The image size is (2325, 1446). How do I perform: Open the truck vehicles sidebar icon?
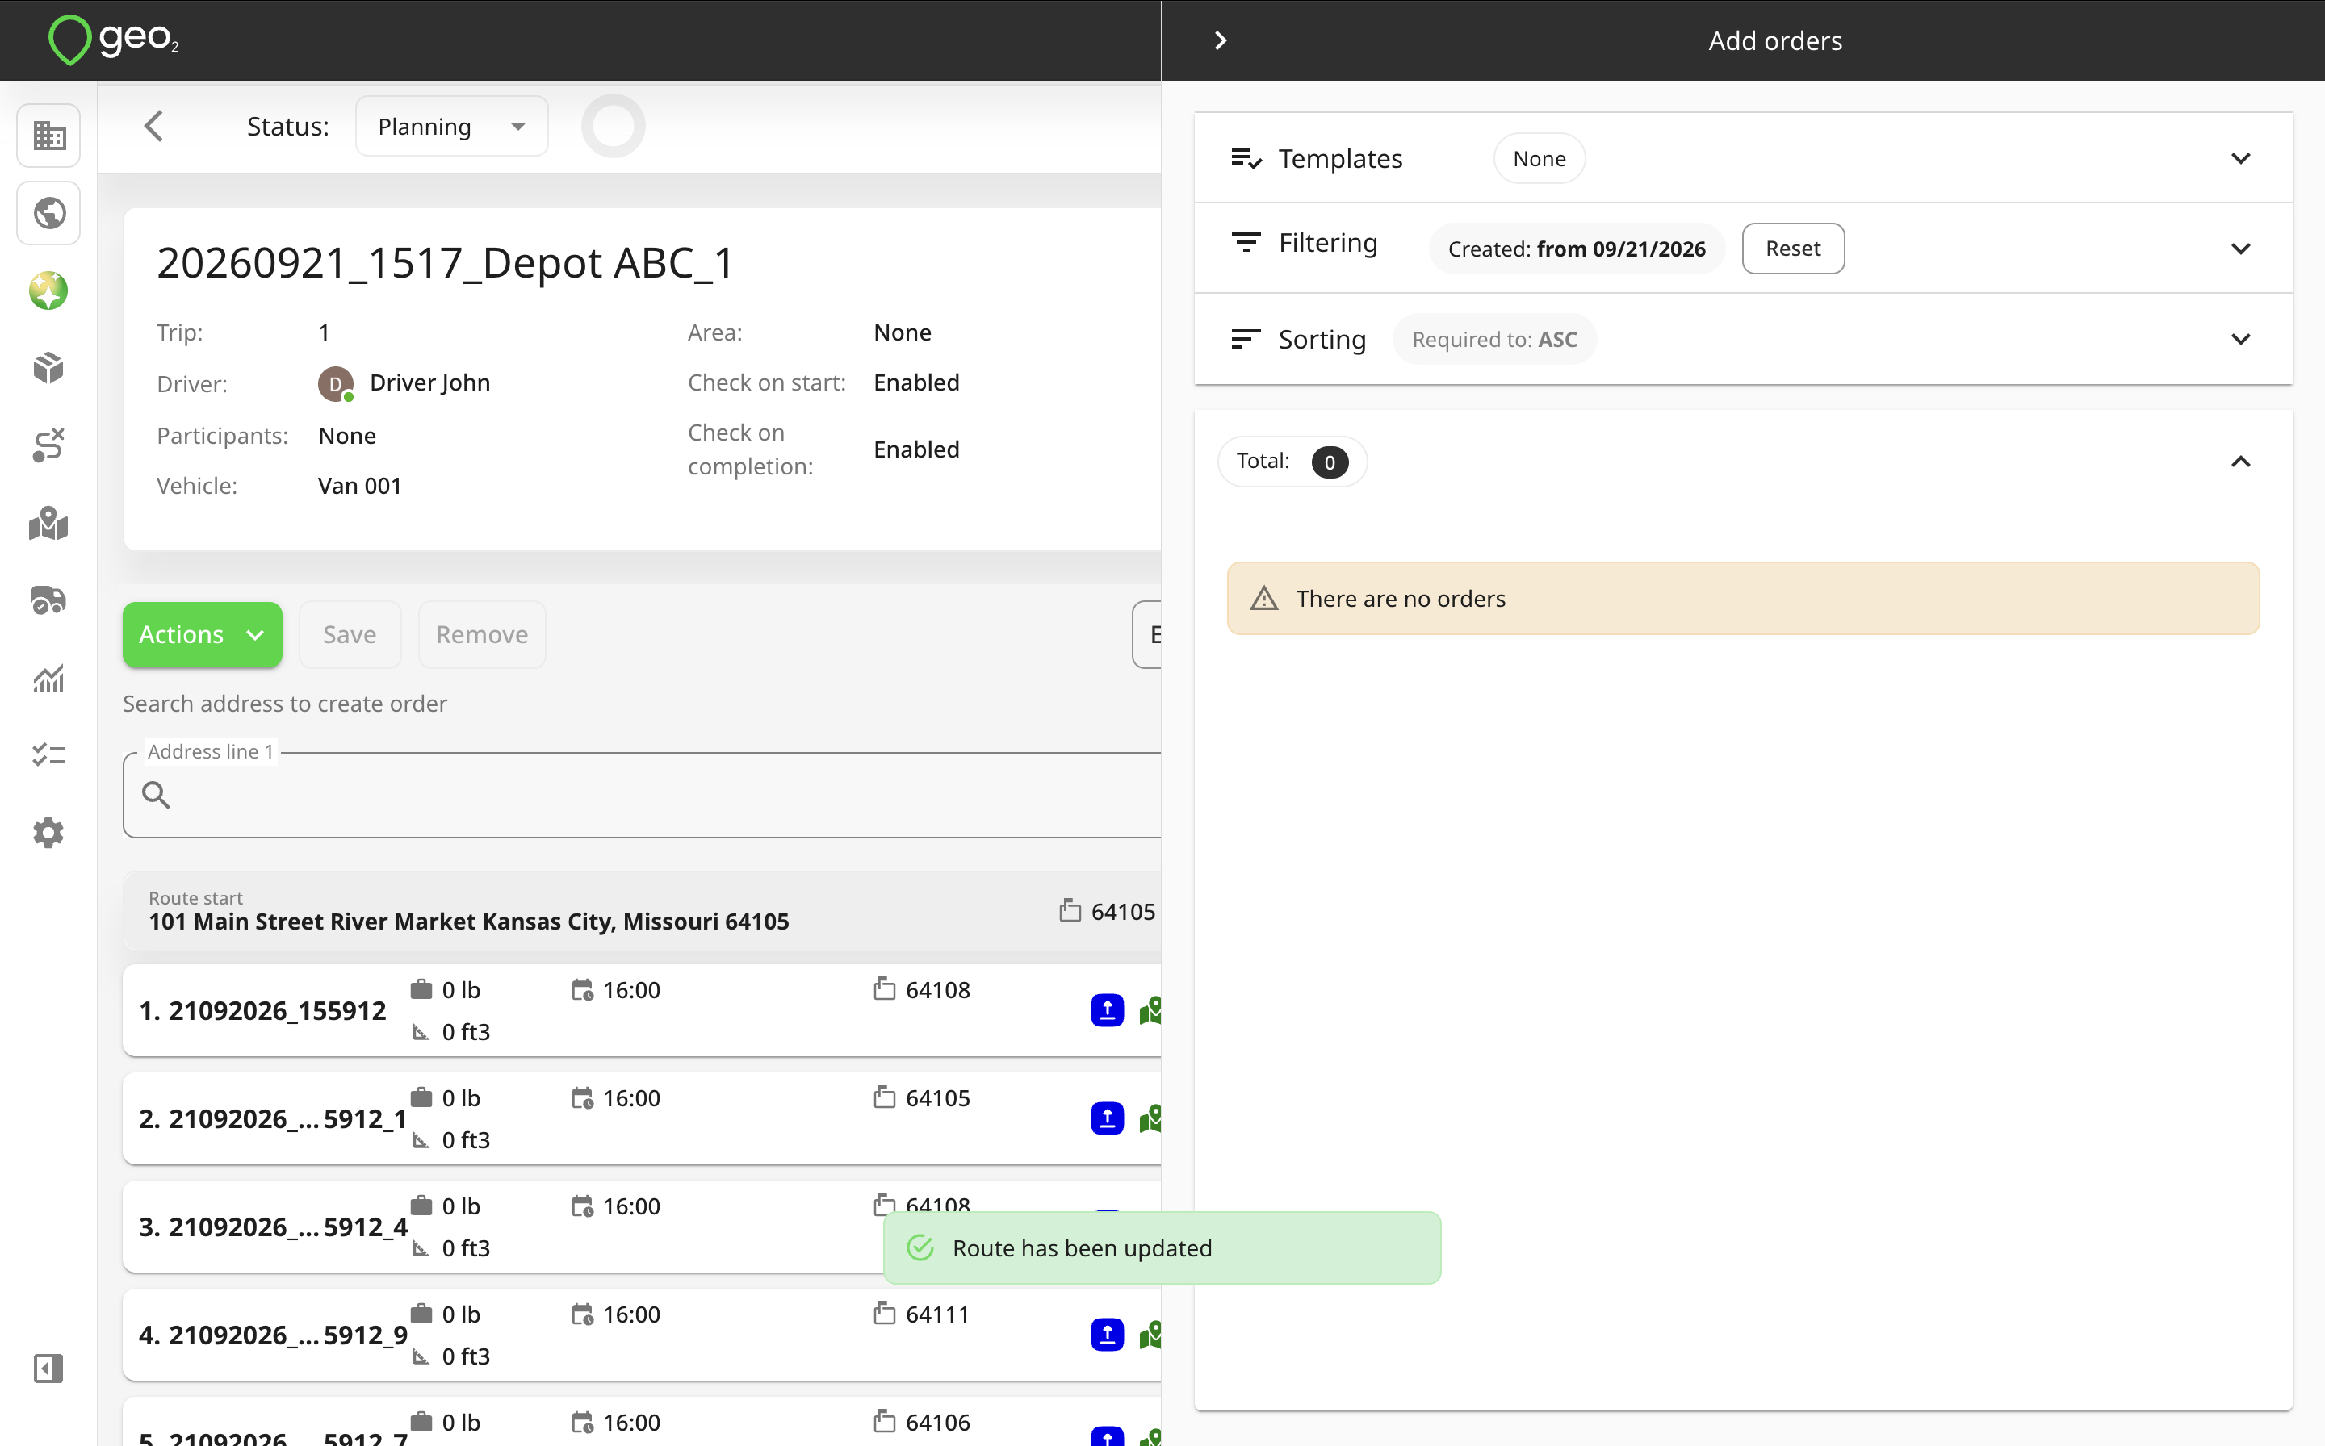tap(48, 600)
